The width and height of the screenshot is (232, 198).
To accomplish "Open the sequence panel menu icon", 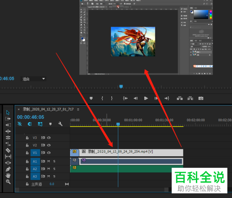I will click(x=78, y=109).
